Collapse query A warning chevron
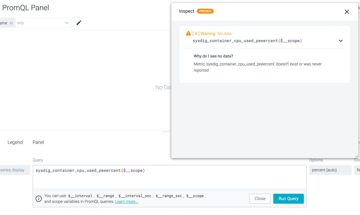 click(x=341, y=41)
